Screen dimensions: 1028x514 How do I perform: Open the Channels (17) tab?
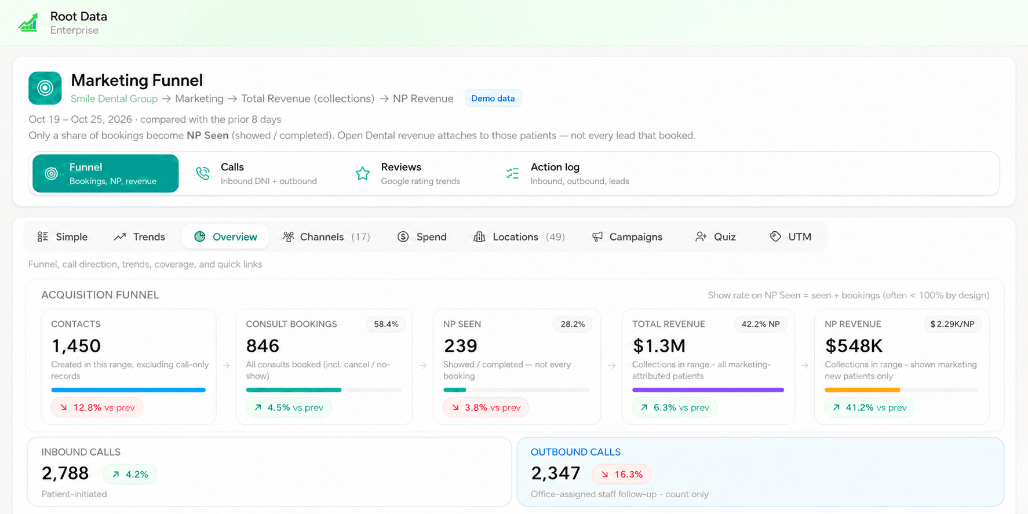pos(327,236)
